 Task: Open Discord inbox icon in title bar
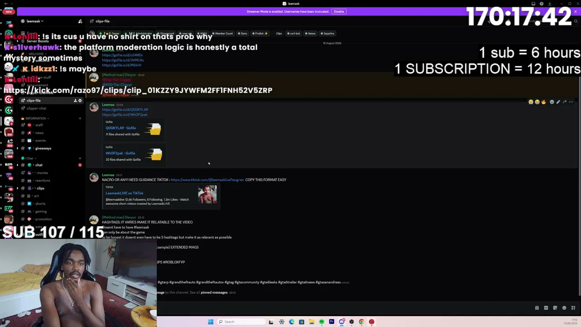(534, 4)
